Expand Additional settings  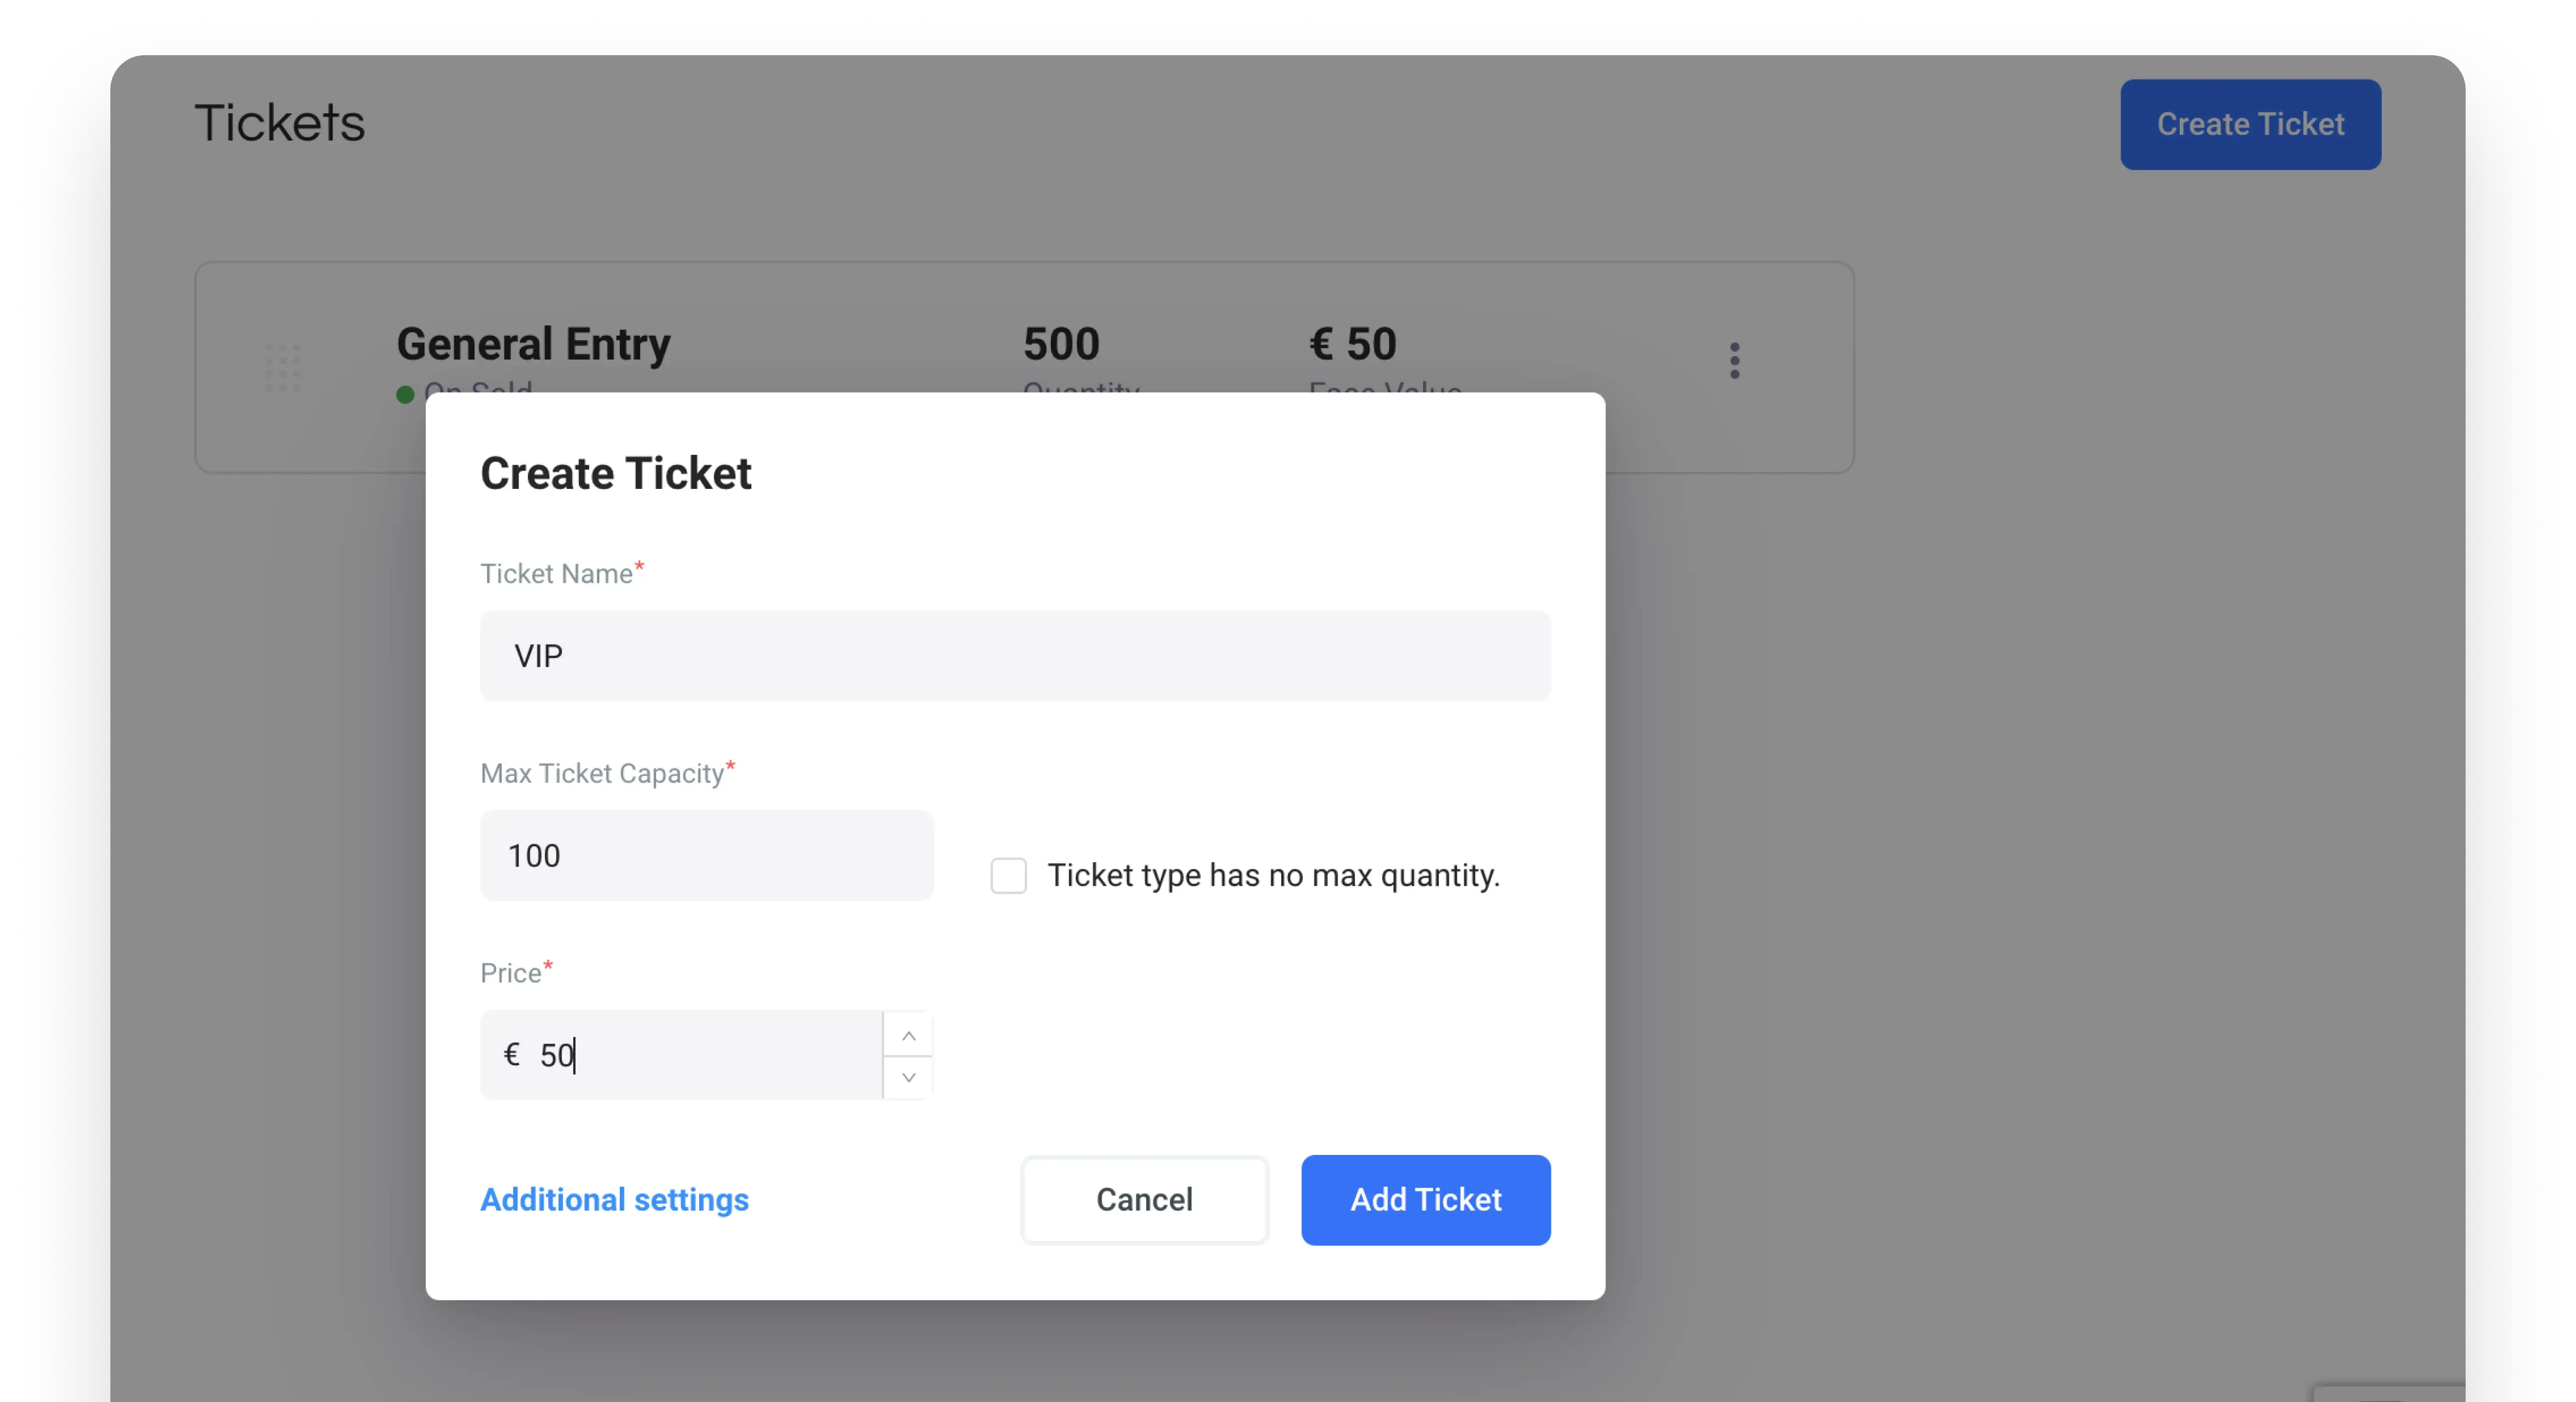coord(614,1199)
